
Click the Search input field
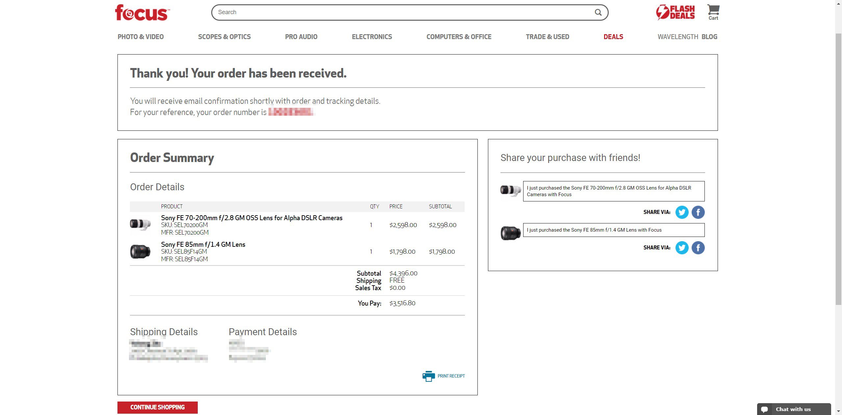click(x=410, y=12)
